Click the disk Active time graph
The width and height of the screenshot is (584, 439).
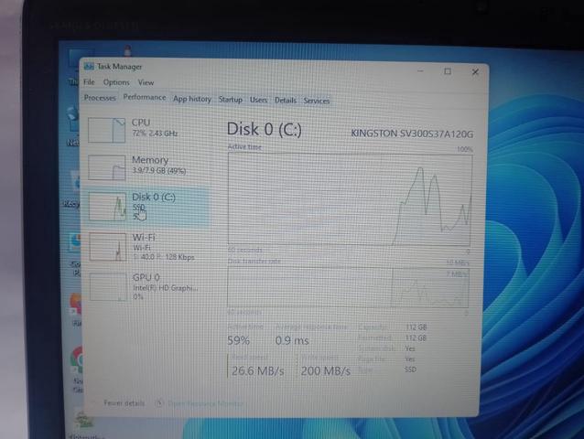350,199
